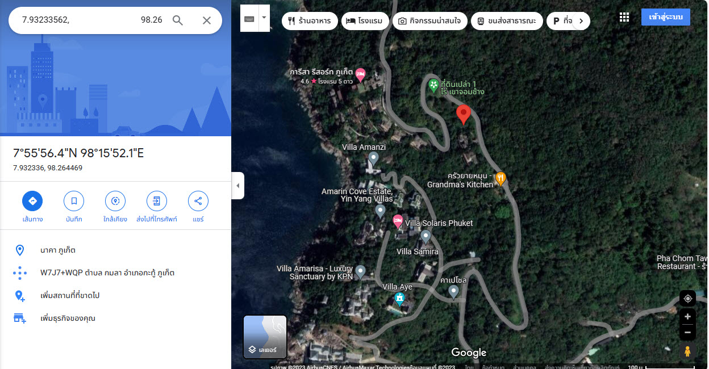Sign in with the เข้าสู่ระบบ button

666,17
